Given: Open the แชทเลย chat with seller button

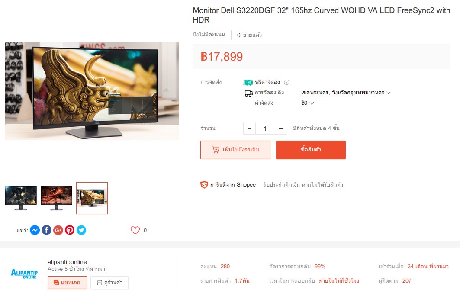Looking at the screenshot, I should (67, 283).
